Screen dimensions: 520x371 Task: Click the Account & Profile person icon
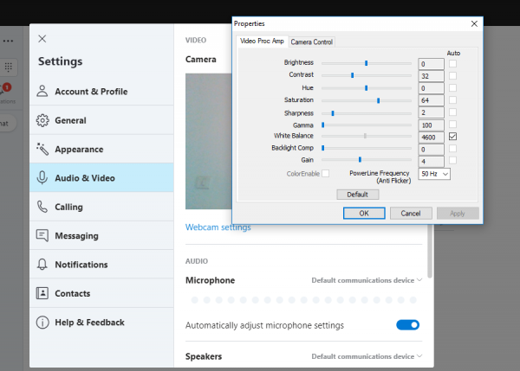click(x=42, y=91)
